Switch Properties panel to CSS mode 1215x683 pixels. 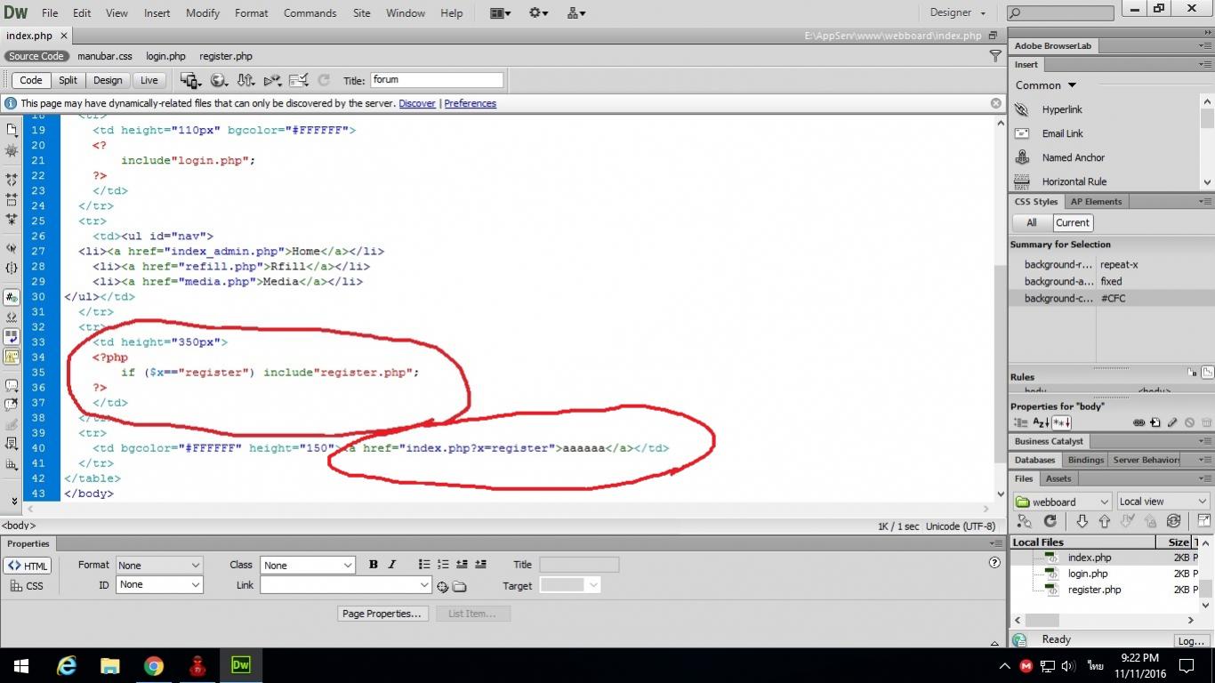click(27, 586)
